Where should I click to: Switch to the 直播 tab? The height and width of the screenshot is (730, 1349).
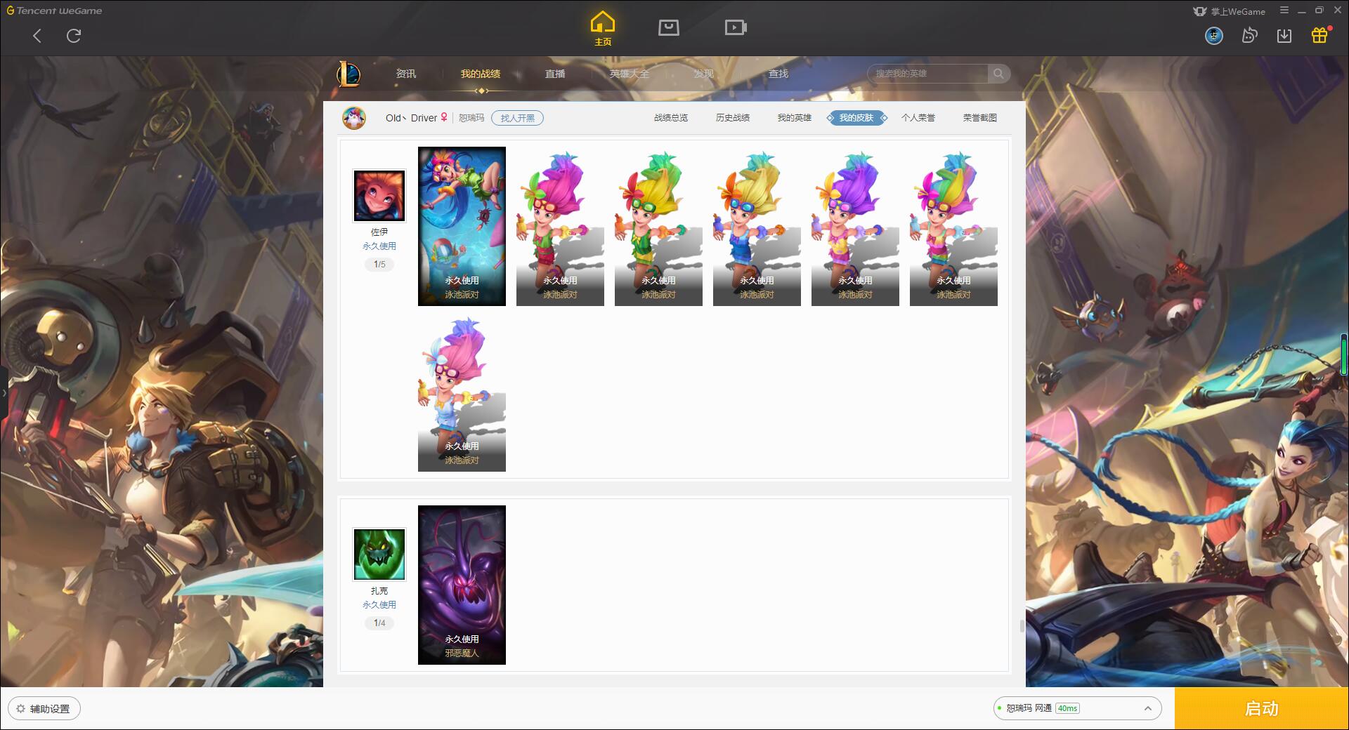(555, 74)
